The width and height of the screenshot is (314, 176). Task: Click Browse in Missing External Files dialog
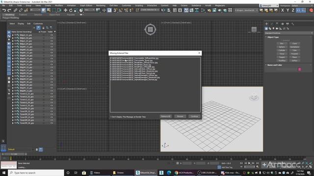[x=180, y=116]
